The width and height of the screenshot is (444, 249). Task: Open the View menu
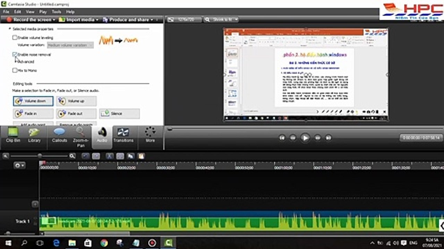[30, 11]
